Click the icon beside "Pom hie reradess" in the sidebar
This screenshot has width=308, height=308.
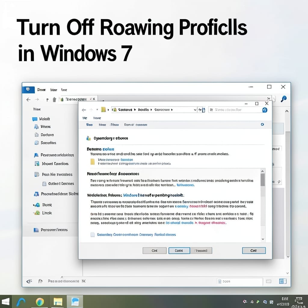click(37, 174)
